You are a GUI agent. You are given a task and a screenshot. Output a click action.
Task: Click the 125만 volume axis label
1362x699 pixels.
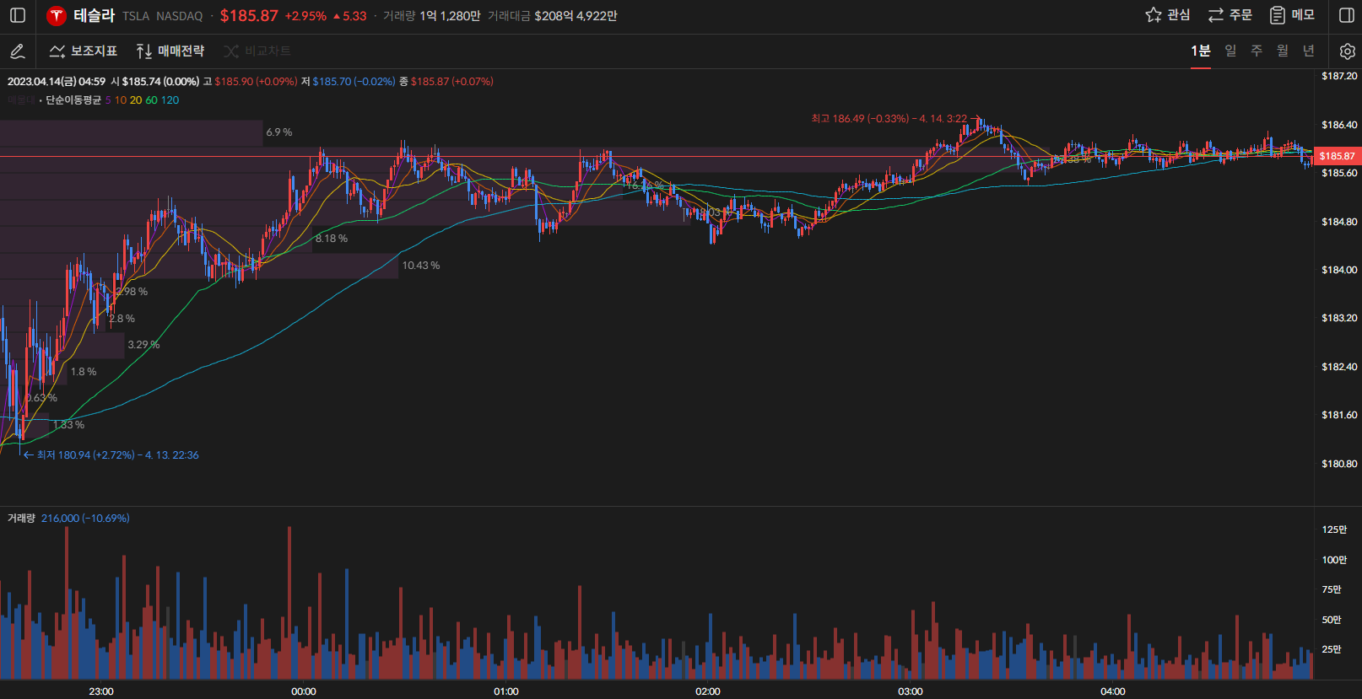1334,530
